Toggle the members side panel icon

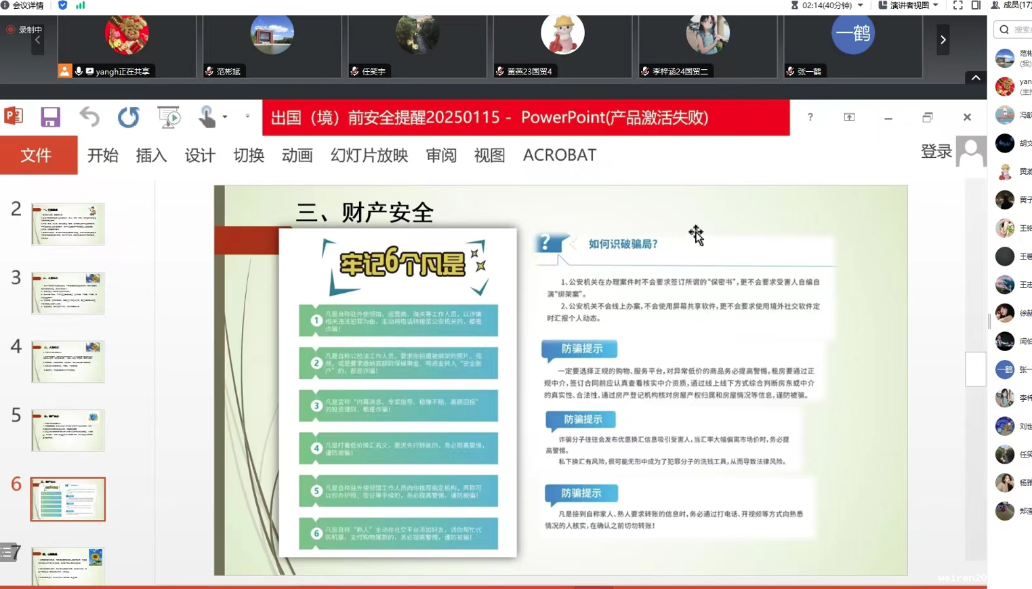[976, 5]
